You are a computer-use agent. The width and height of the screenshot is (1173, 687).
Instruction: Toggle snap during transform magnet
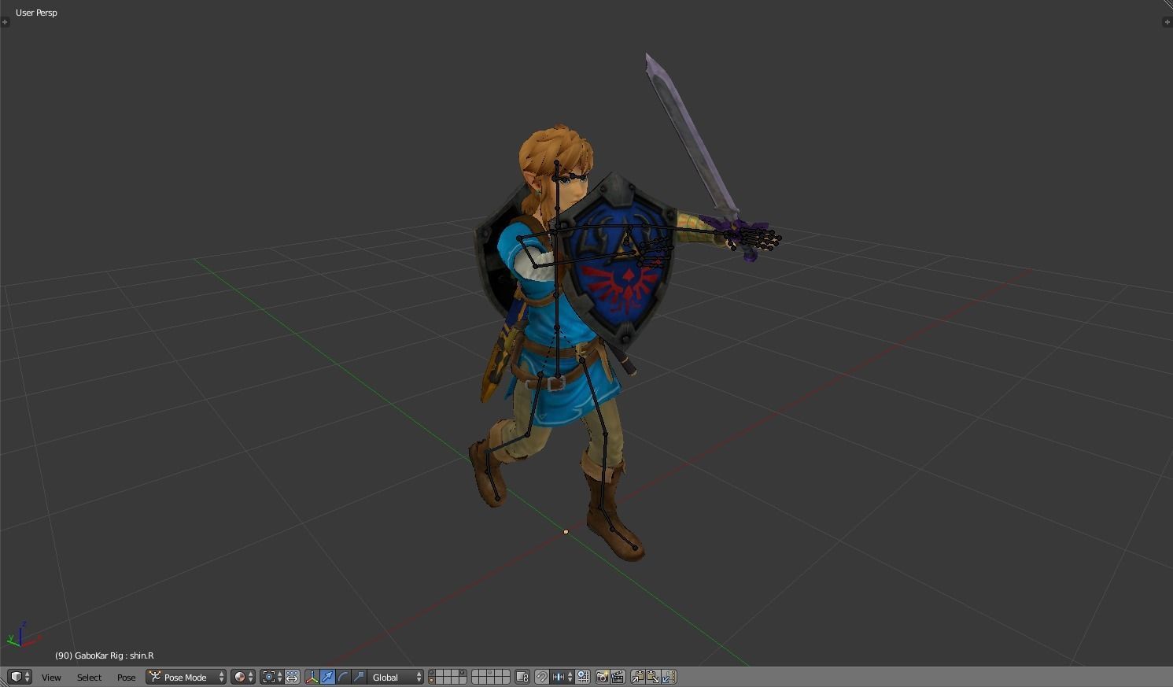(542, 677)
